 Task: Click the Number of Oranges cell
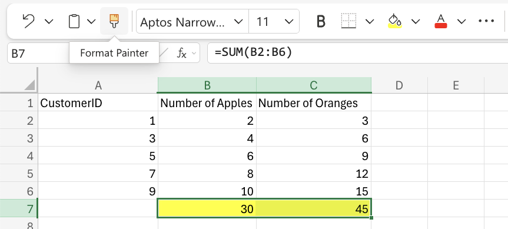coord(314,103)
